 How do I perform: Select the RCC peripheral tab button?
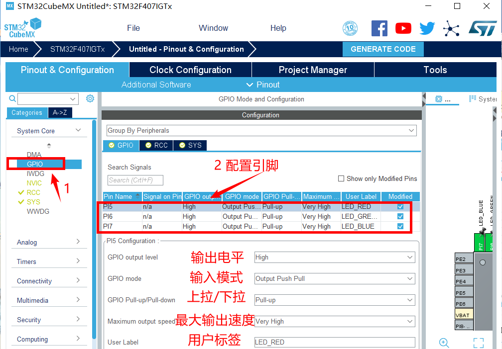156,145
